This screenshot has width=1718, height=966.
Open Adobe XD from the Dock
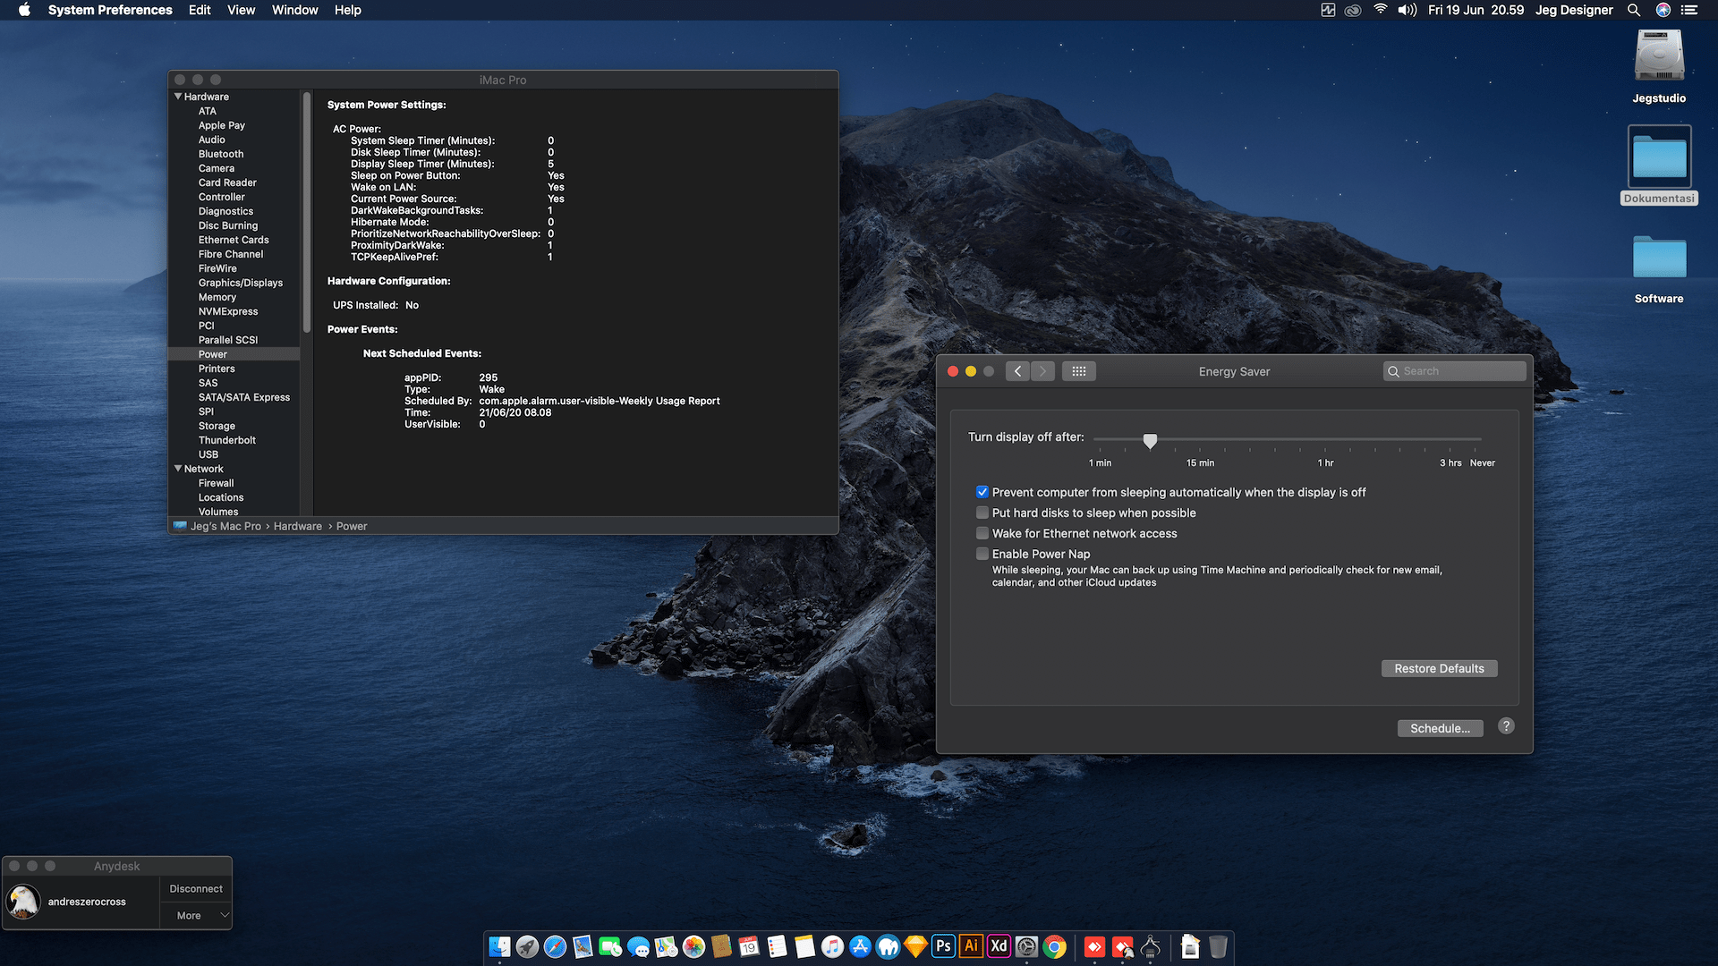pos(999,946)
